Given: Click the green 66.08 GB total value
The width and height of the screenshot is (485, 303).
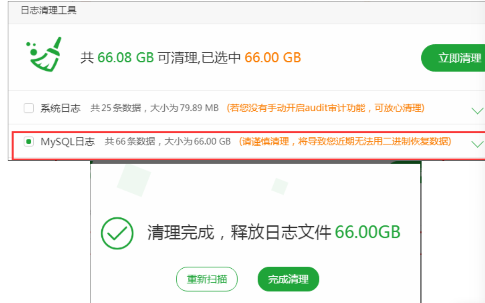Looking at the screenshot, I should point(125,58).
